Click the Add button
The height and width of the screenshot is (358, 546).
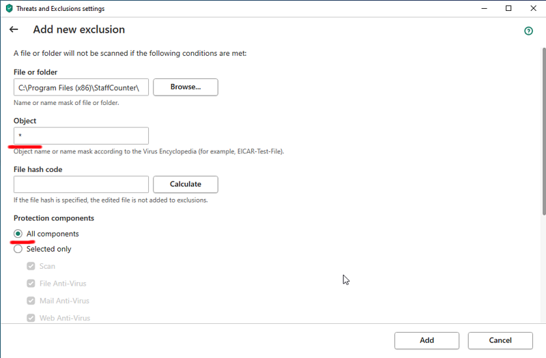tap(427, 340)
